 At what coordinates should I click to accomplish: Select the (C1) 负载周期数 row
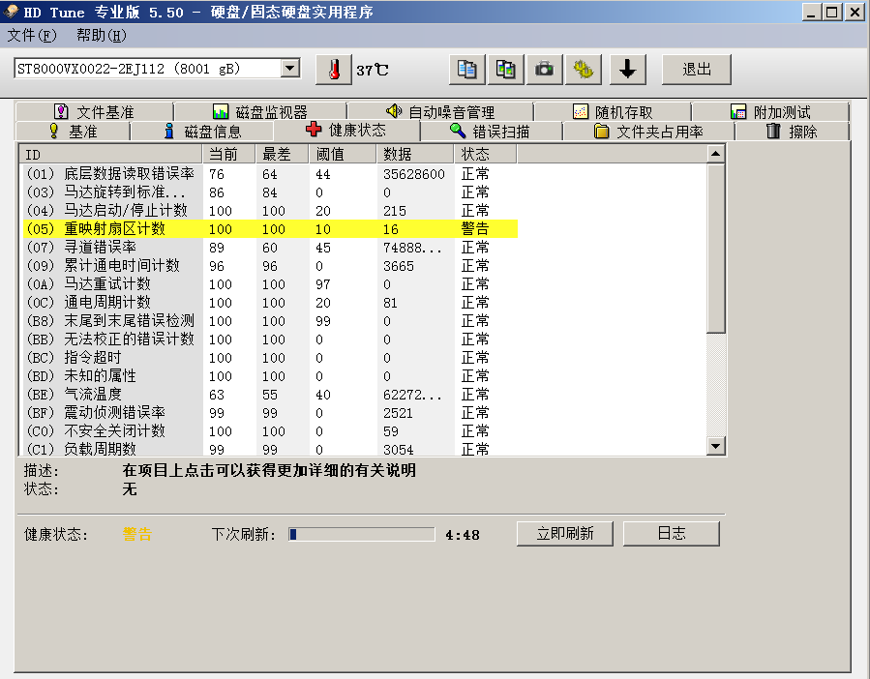tap(270, 448)
